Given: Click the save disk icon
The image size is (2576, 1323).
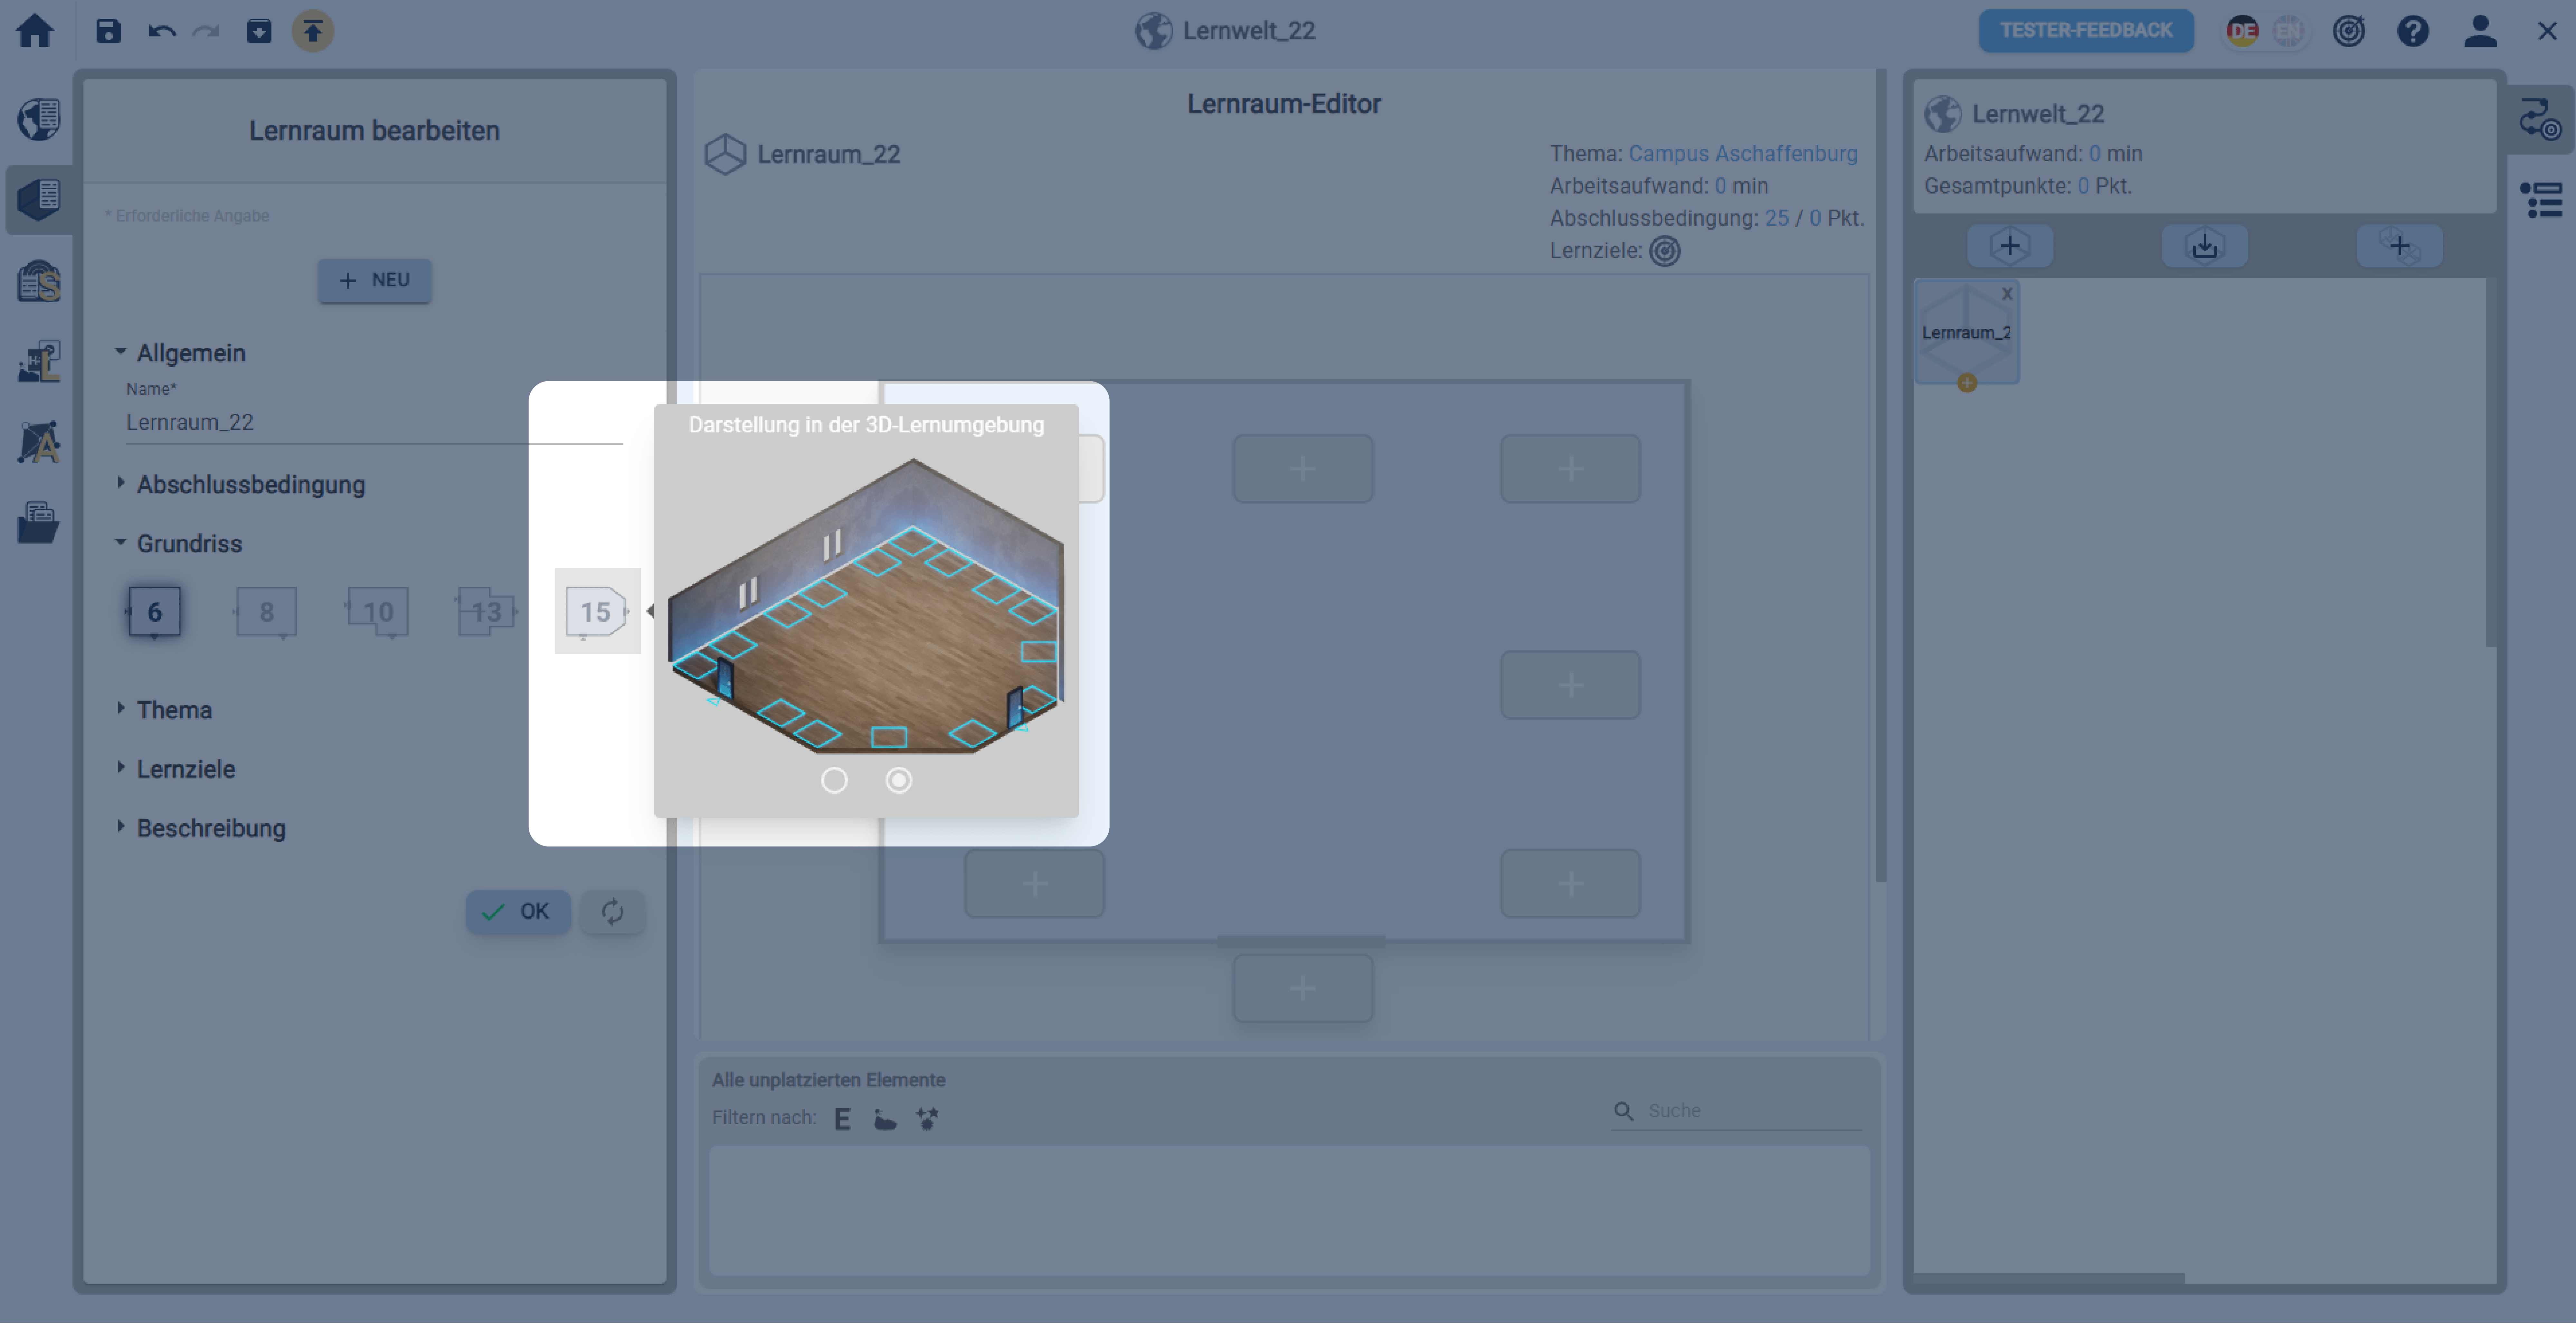Looking at the screenshot, I should coord(108,31).
